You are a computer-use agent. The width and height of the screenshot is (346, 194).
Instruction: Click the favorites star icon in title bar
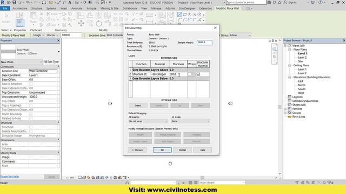[280, 2]
